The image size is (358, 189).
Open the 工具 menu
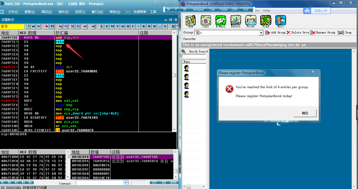tap(153, 12)
